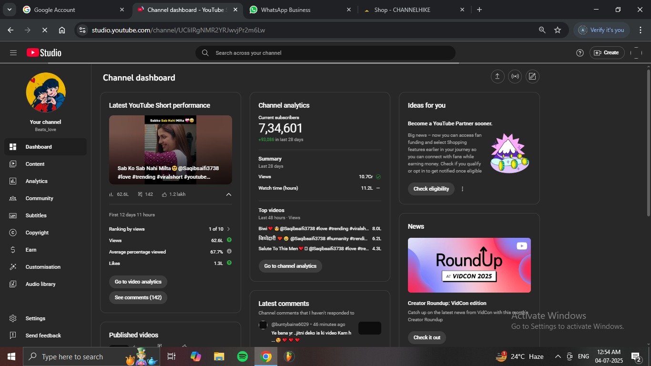Screen dimensions: 651x366
Task: Open Community in the sidebar
Action: [x=45, y=198]
